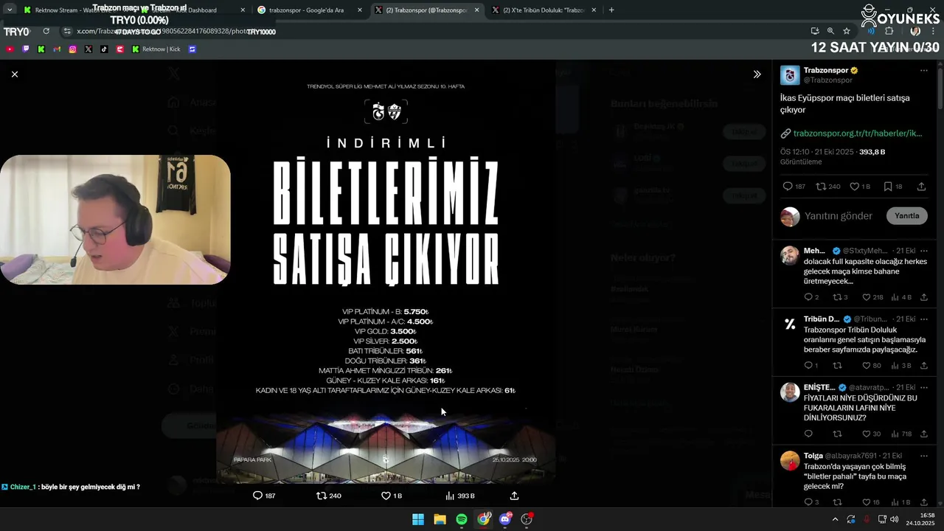The height and width of the screenshot is (531, 944).
Task: Reply to the Meh... comment
Action: click(x=808, y=297)
